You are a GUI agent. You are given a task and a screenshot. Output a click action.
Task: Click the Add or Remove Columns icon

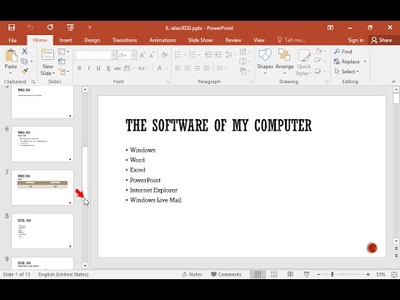[220, 68]
